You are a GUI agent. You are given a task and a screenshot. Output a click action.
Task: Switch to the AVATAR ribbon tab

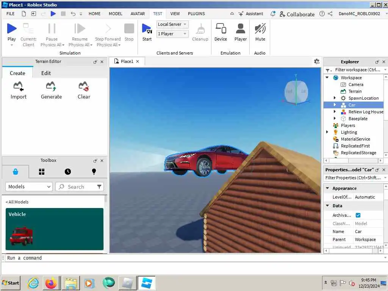point(138,14)
